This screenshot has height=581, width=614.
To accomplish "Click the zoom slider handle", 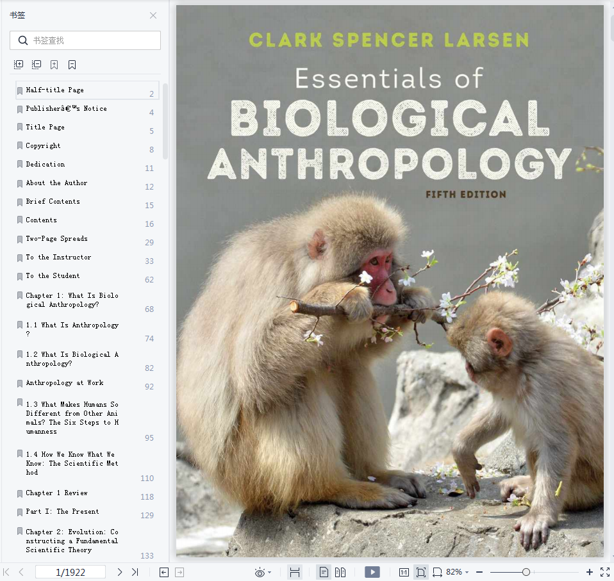I will click(526, 572).
